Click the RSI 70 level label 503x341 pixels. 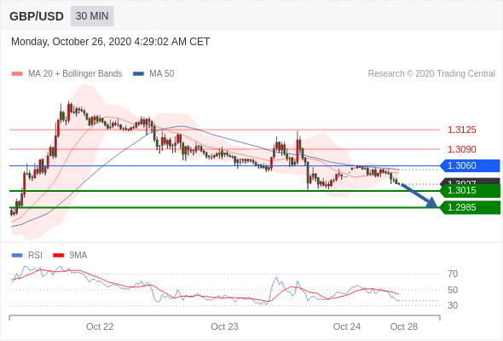[453, 274]
